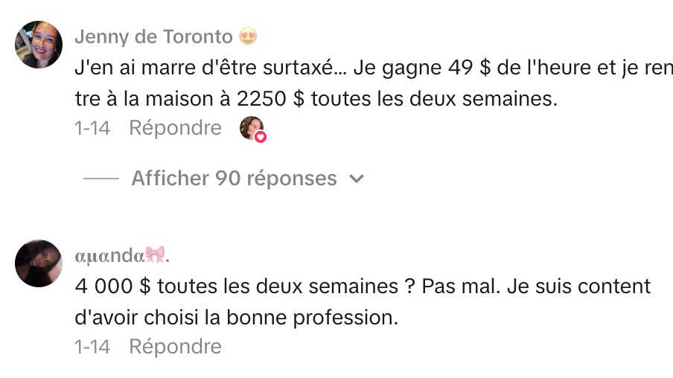Click the heart-eyes emoji beside Jenny's name
The image size is (673, 378).
click(247, 36)
